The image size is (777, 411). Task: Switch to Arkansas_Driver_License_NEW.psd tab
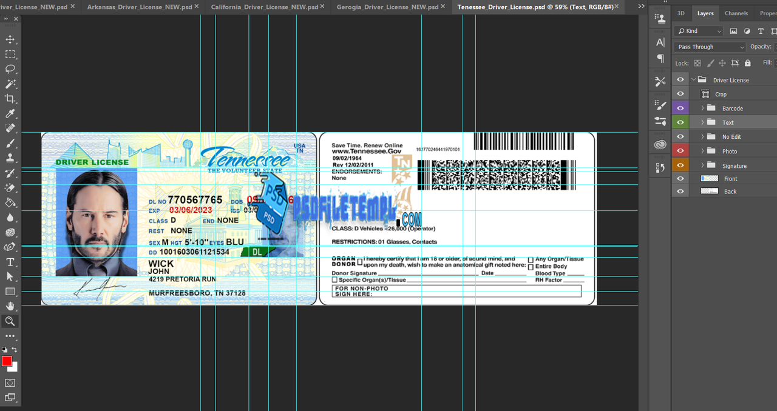[143, 7]
